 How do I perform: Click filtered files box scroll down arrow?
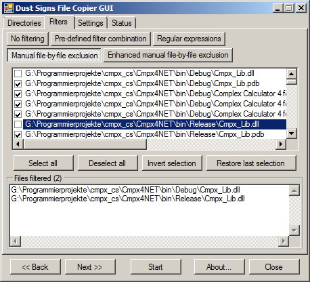coord(294,230)
